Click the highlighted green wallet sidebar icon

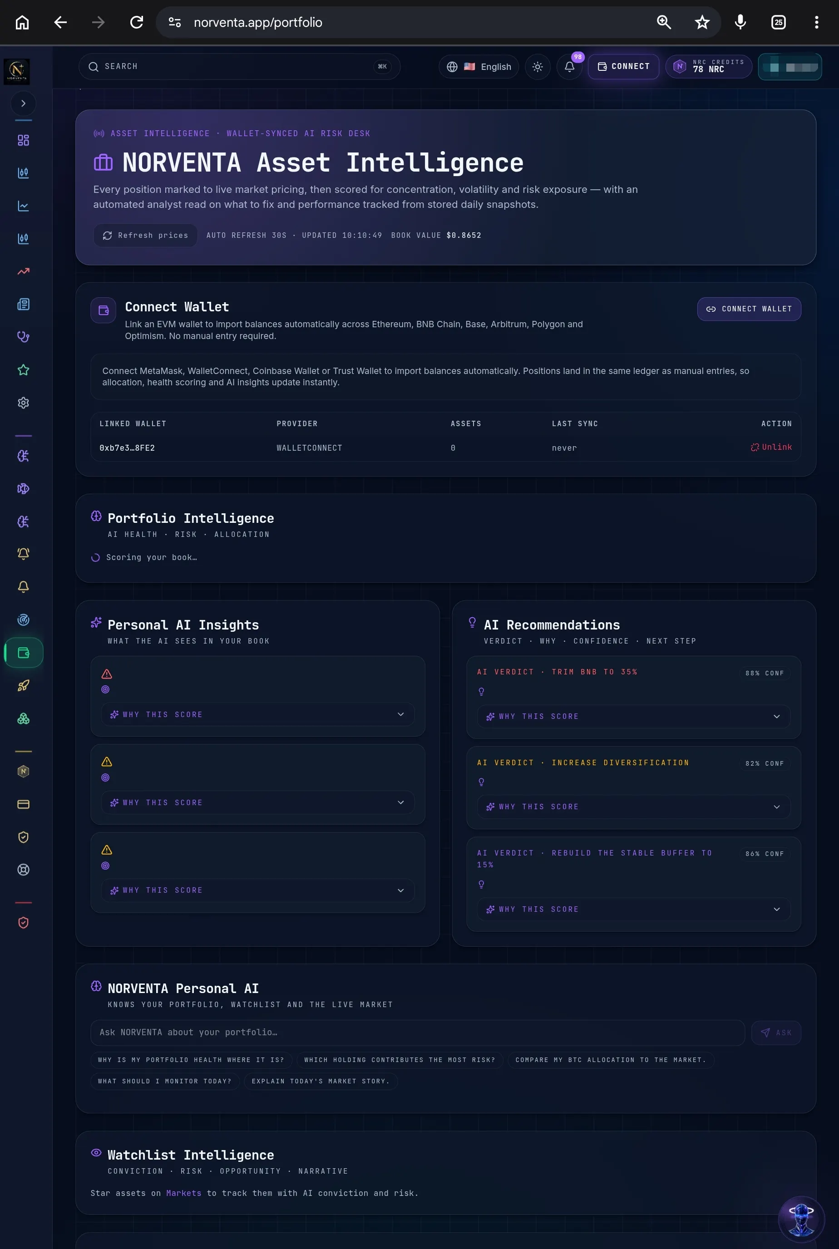coord(24,653)
